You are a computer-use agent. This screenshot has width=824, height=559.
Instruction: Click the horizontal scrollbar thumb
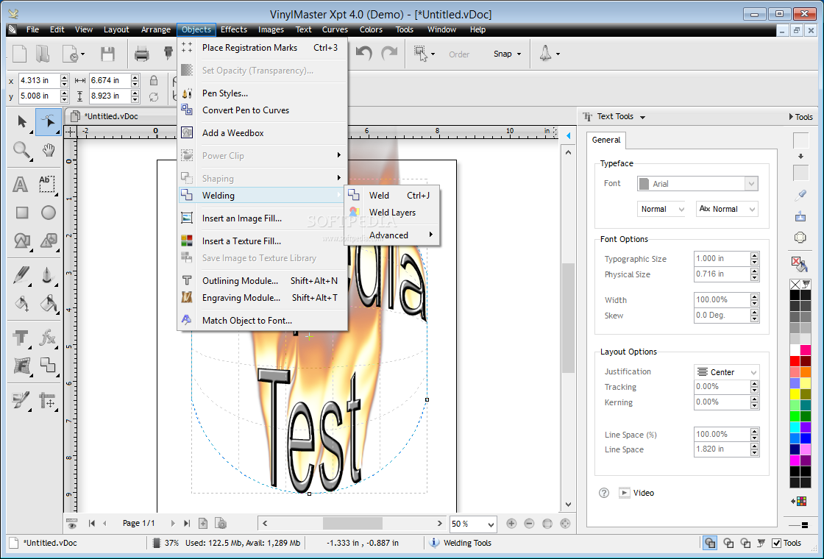tap(352, 523)
